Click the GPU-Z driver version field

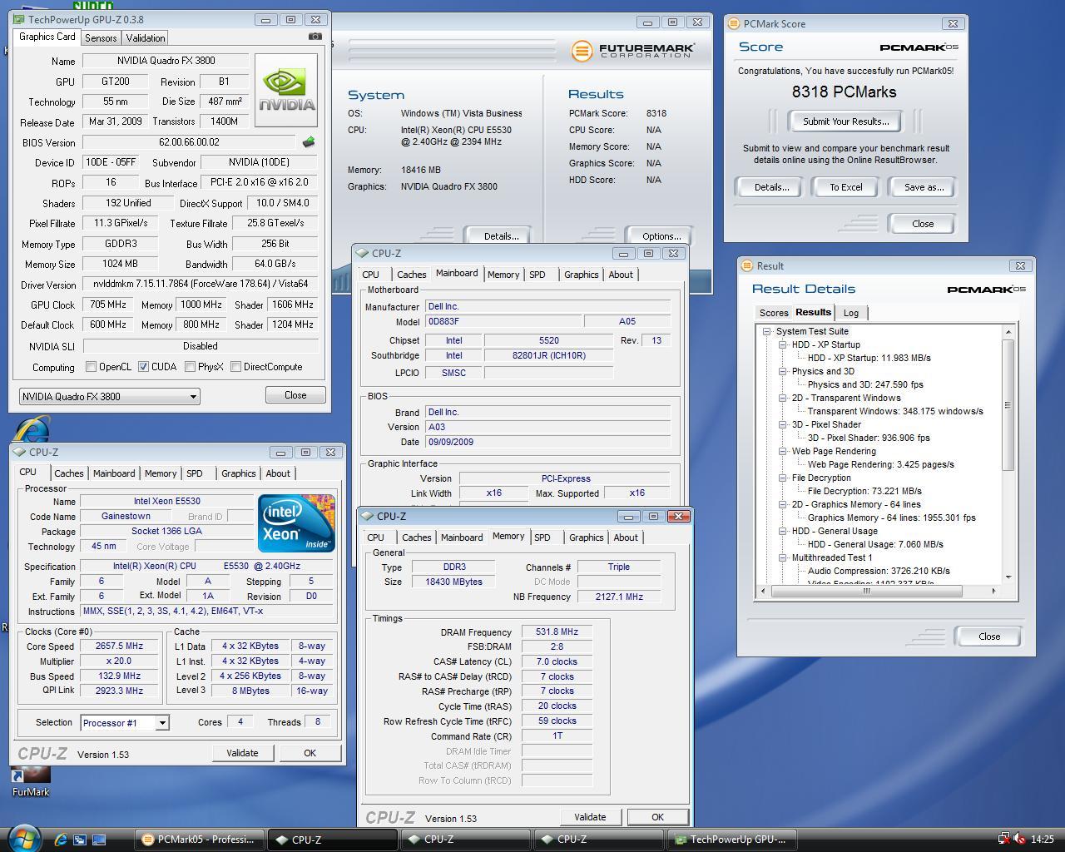click(200, 284)
